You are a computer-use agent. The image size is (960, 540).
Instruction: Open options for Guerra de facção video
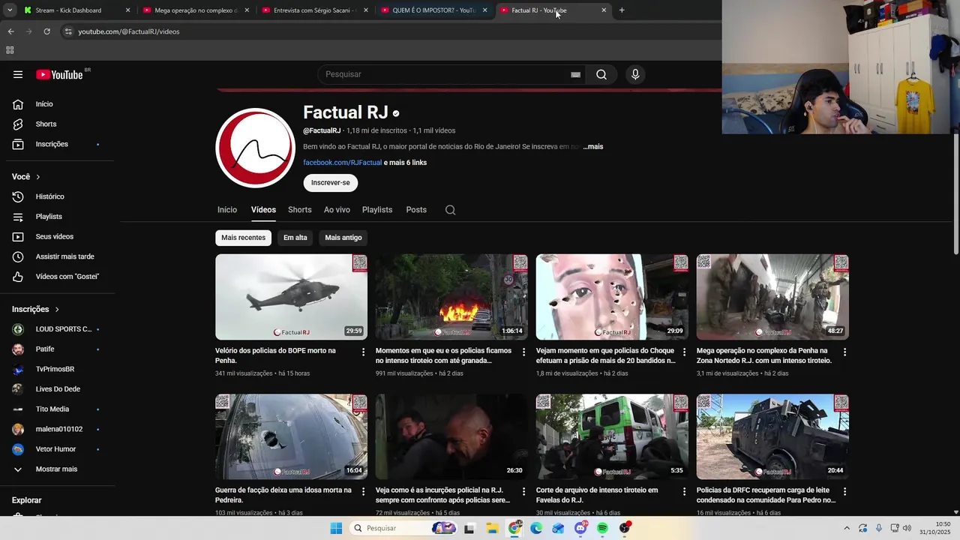coord(364,491)
